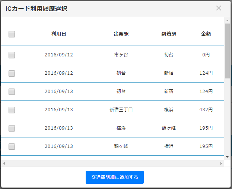Screen dimensions: 232x189
Task: Click the 432円 amount cell
Action: tap(206, 110)
